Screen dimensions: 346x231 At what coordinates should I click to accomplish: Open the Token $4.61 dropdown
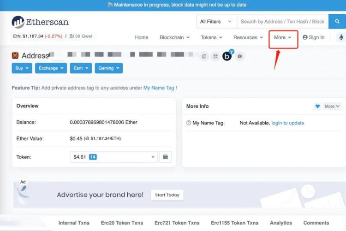point(113,157)
